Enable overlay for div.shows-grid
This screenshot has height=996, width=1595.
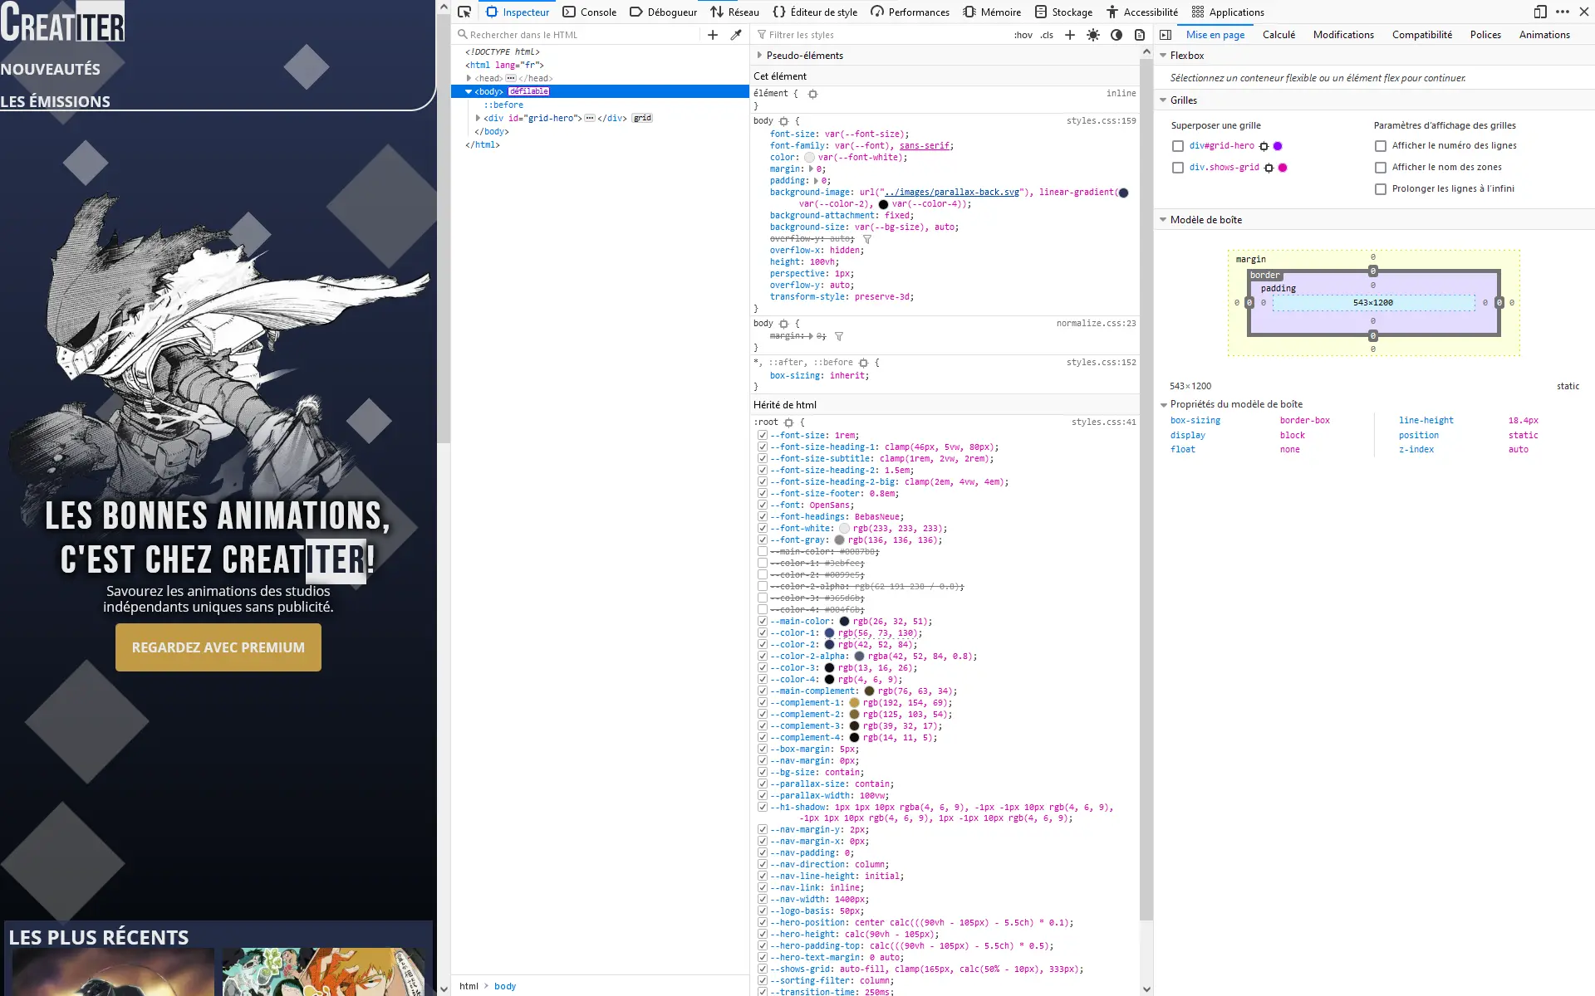point(1177,168)
